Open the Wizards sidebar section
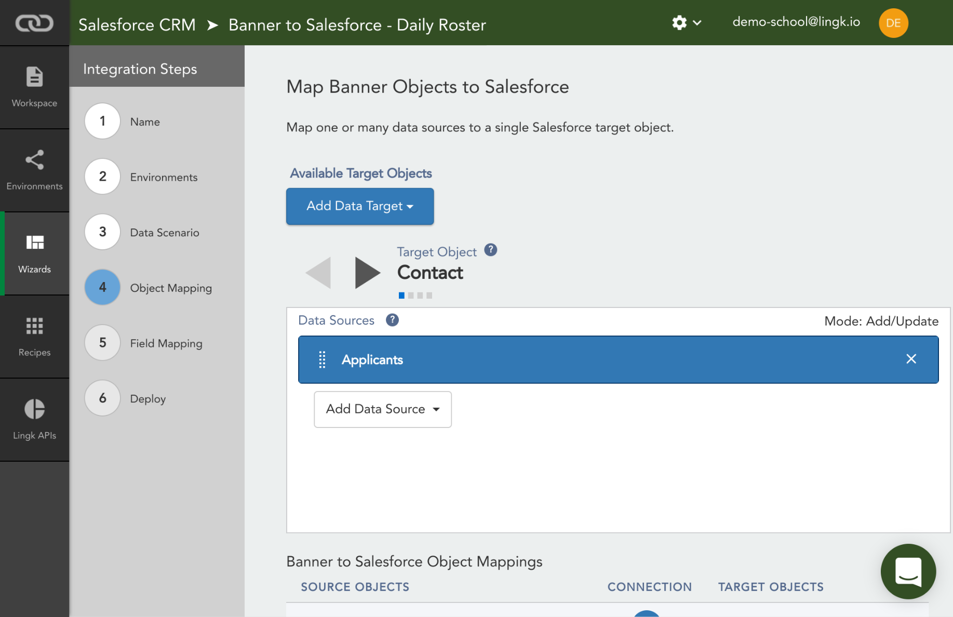The width and height of the screenshot is (953, 617). tap(34, 253)
